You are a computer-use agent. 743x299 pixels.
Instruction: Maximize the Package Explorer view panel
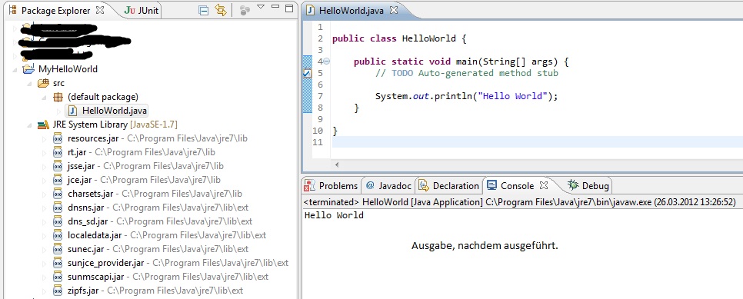(x=289, y=8)
